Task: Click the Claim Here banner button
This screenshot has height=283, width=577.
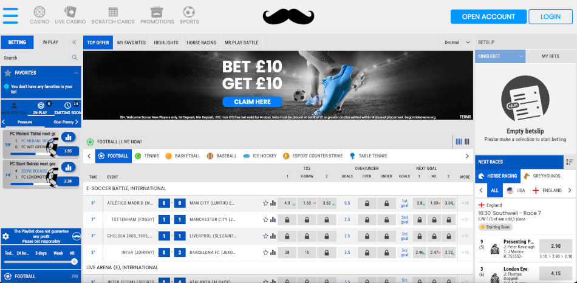Action: 251,101
